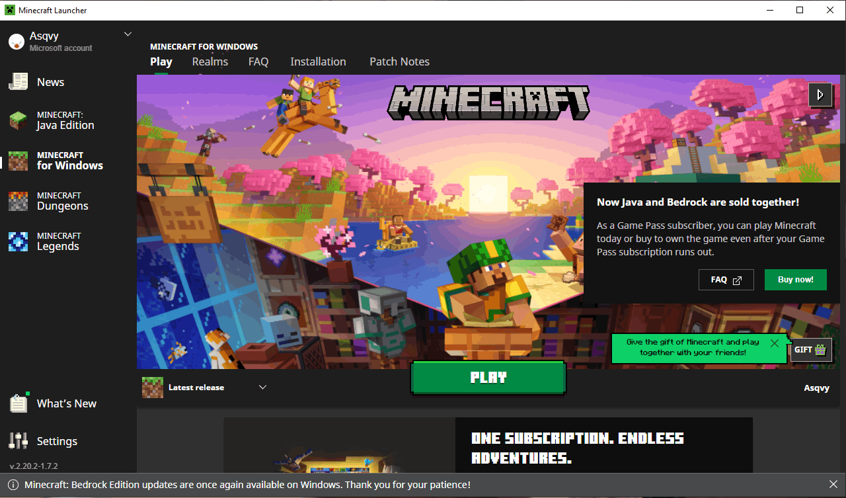Open the FAQ external link button
The width and height of the screenshot is (846, 498).
click(x=726, y=280)
